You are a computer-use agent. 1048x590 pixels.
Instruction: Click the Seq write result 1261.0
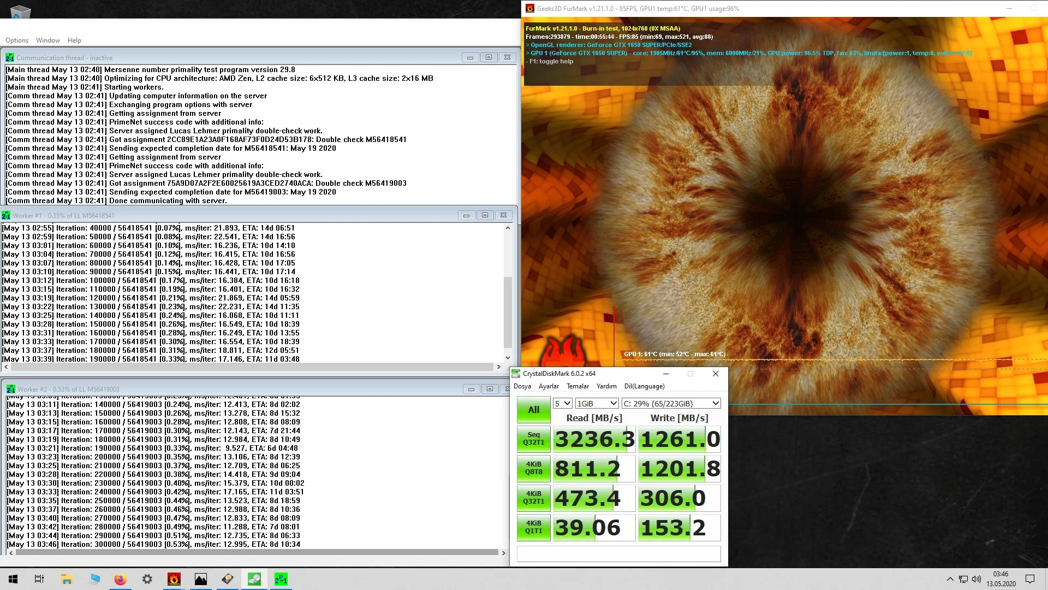point(680,439)
